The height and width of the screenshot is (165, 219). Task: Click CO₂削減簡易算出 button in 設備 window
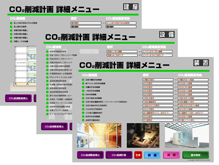(54, 126)
